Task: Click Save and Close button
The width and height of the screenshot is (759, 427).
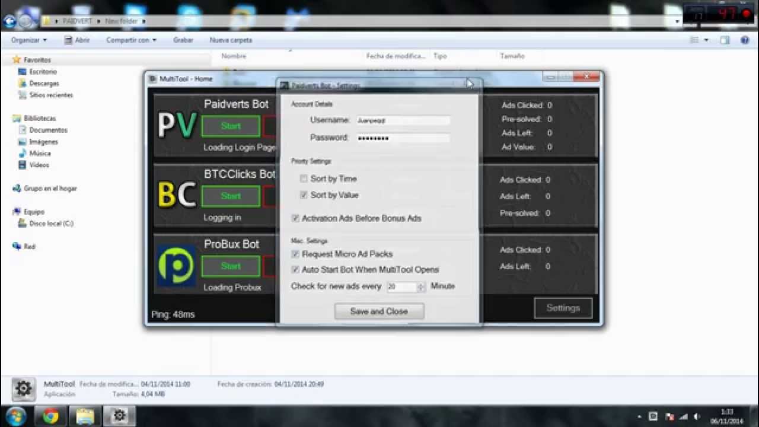Action: 379,311
